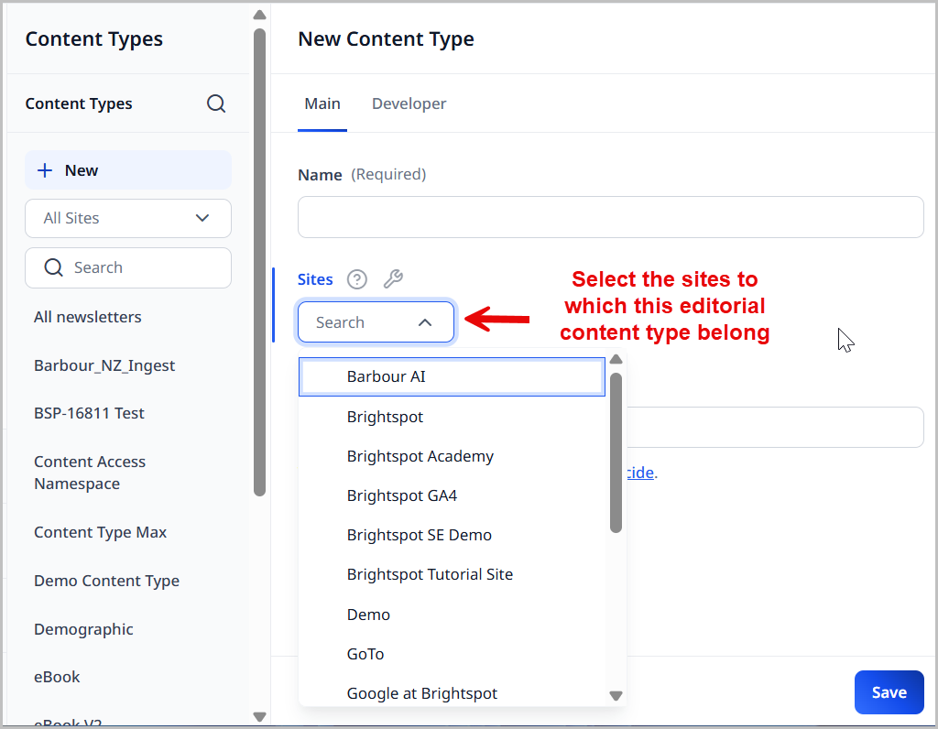Expand the All Sites filter dropdown
Viewport: 938px width, 729px height.
pos(202,218)
